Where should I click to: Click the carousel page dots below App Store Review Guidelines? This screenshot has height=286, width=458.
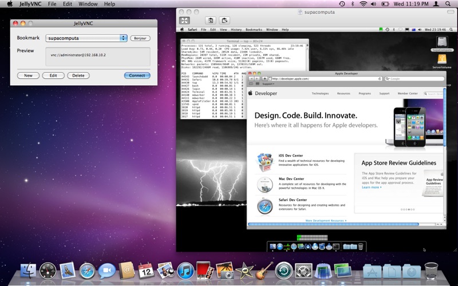(408, 209)
